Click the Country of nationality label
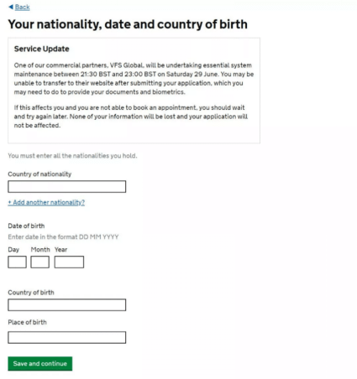357x379 pixels. [39, 174]
